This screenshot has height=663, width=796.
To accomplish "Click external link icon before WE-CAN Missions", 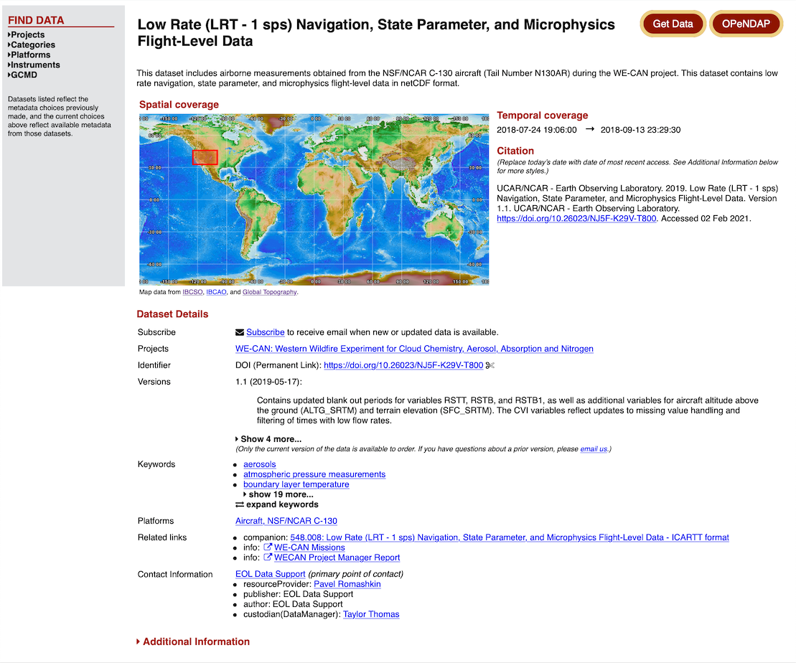I will point(268,547).
